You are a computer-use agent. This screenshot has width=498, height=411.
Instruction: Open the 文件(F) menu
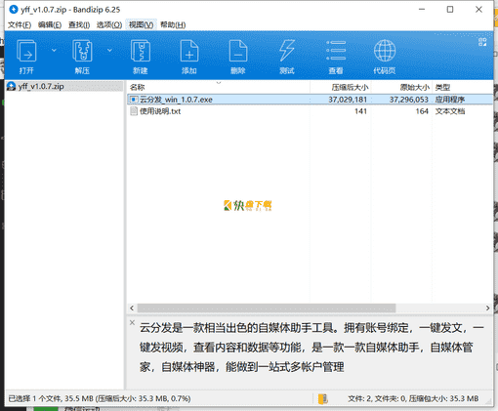pos(20,25)
